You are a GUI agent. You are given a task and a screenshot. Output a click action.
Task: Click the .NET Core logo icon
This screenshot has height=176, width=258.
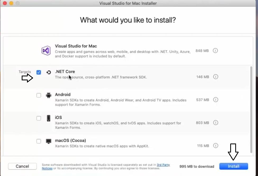pos(48,72)
